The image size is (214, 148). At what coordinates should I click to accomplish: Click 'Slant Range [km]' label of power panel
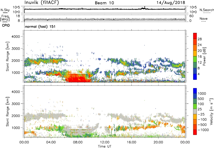click(x=7, y=56)
